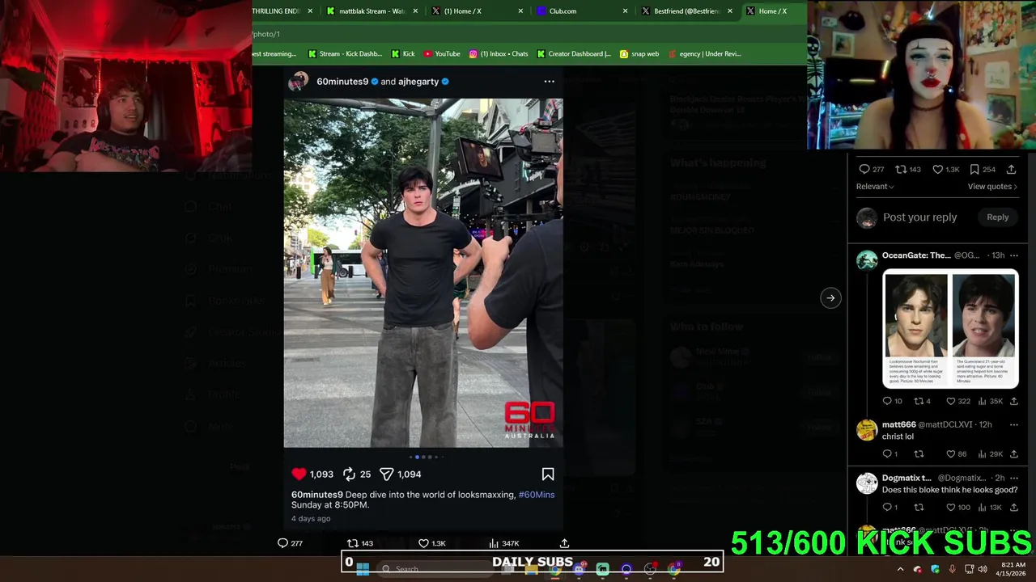The image size is (1036, 582).
Task: Open the OceanGate reply's comparison image
Action: pos(951,329)
